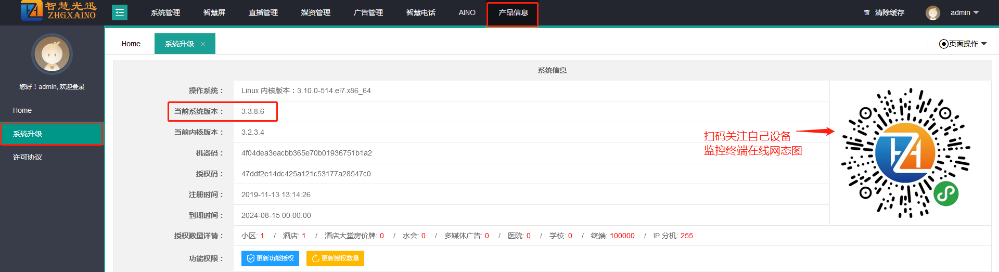Select 媒资管理 from top navigation
Screen dimensions: 999x272
coord(316,12)
